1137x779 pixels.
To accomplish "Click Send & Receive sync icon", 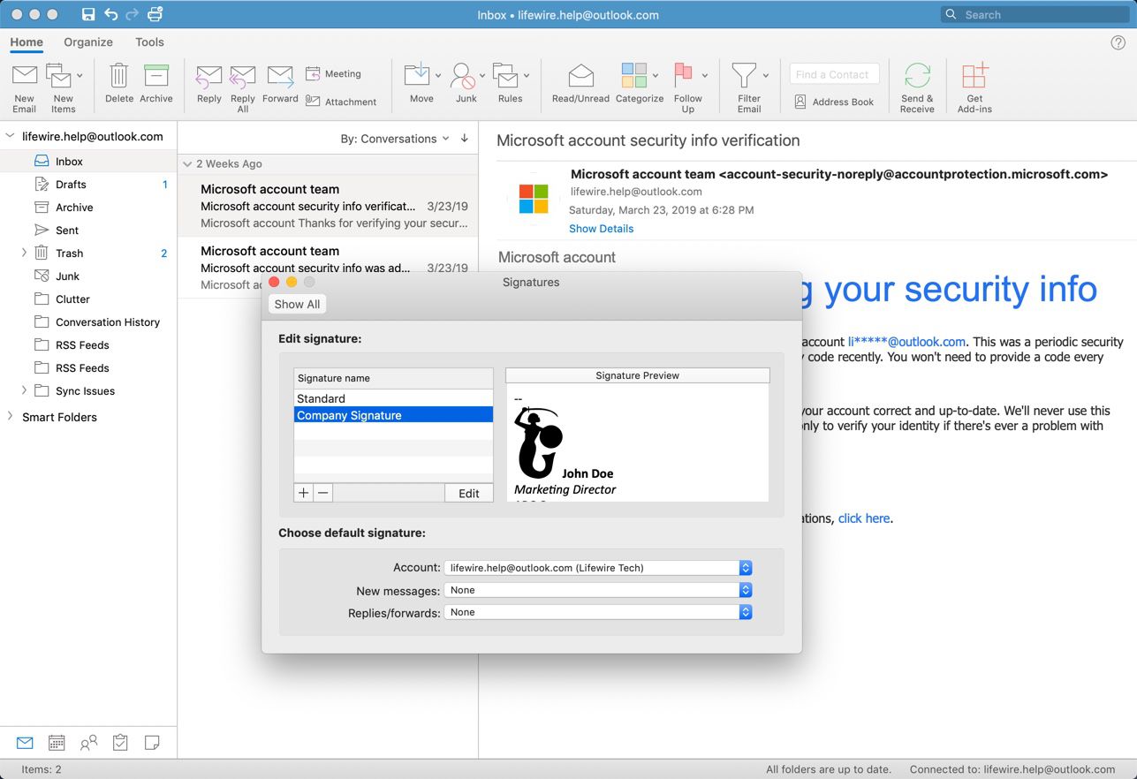I will pyautogui.click(x=917, y=76).
